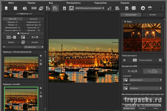Screen dimensions: 167x111
Task: Filter presets by Свечение: 16
Action: tap(33, 30)
